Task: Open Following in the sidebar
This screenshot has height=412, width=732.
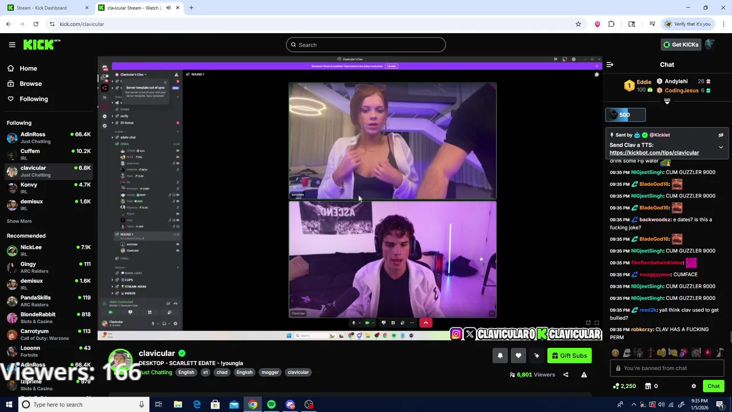Action: (x=27, y=99)
